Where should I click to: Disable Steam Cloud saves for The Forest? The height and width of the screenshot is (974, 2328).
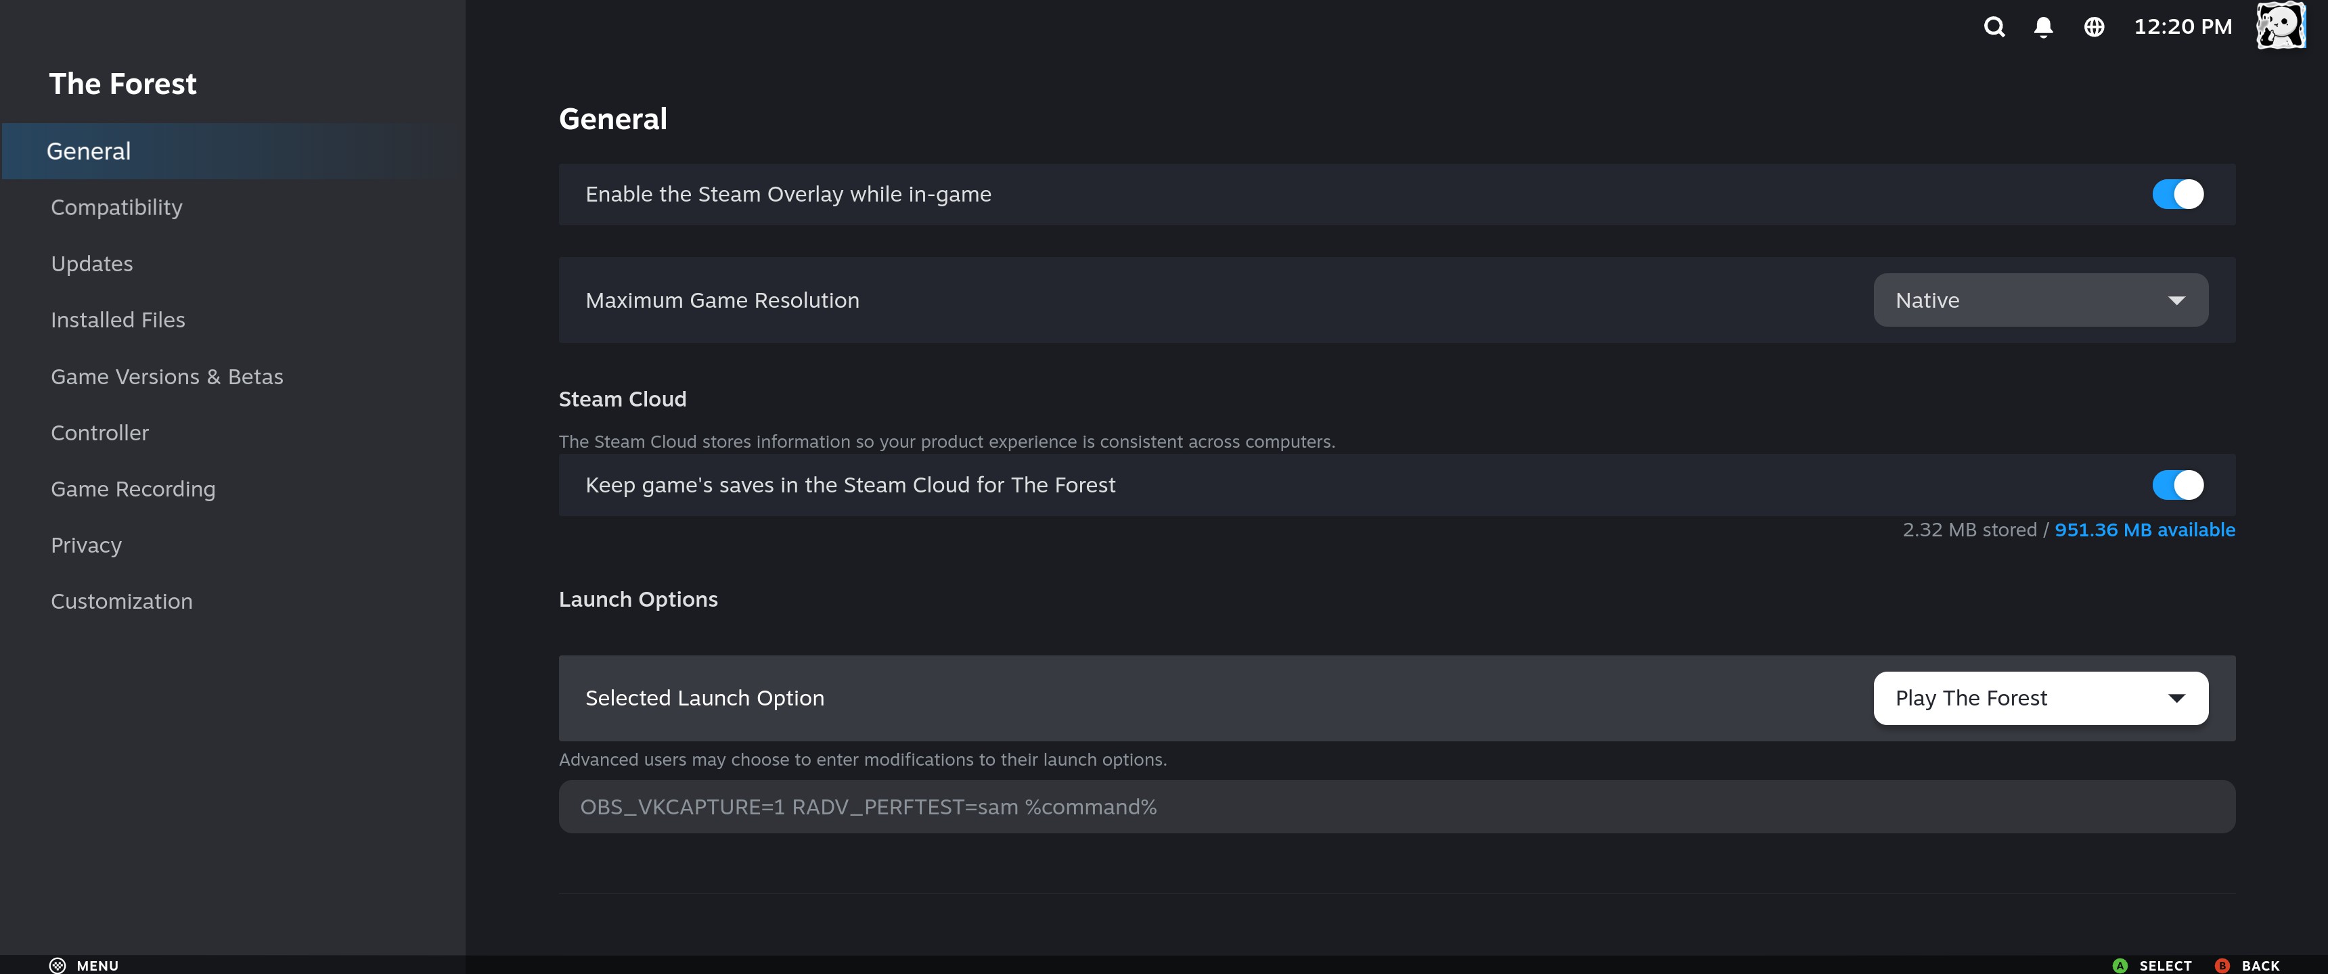pos(2178,485)
